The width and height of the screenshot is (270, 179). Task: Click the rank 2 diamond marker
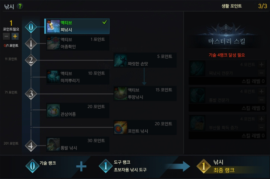[x=31, y=60]
